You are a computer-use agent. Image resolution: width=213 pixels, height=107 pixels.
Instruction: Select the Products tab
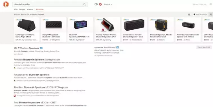click(x=40, y=10)
